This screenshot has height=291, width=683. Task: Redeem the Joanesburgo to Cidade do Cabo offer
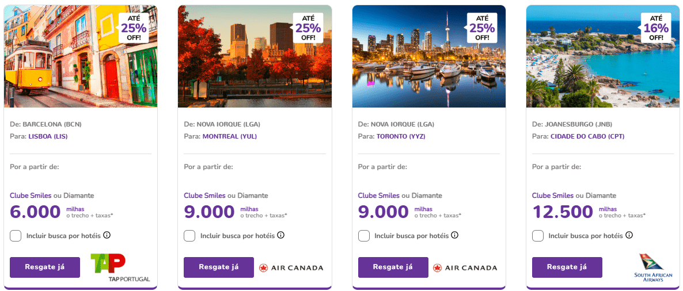[567, 267]
